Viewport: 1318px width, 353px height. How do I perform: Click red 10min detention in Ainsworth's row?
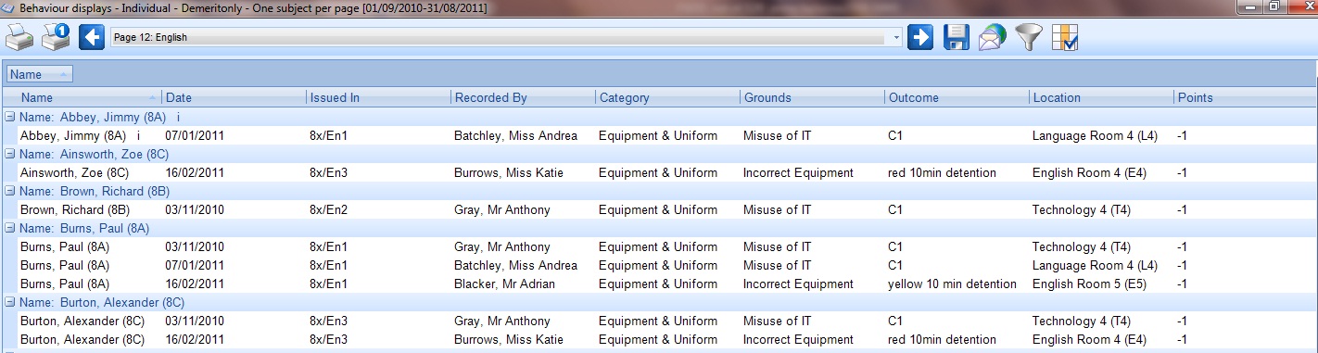[942, 173]
